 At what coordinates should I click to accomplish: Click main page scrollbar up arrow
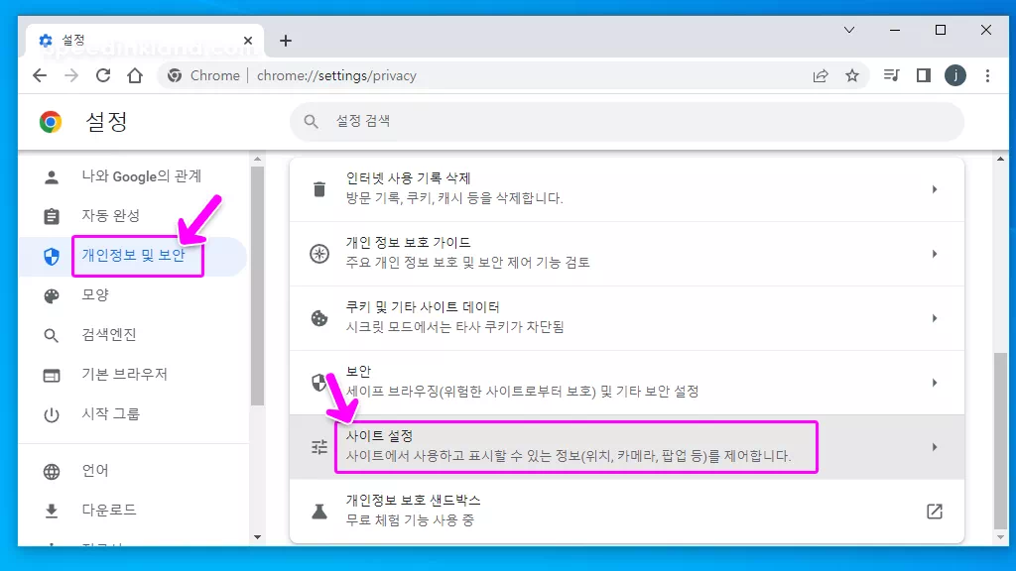tap(1000, 159)
